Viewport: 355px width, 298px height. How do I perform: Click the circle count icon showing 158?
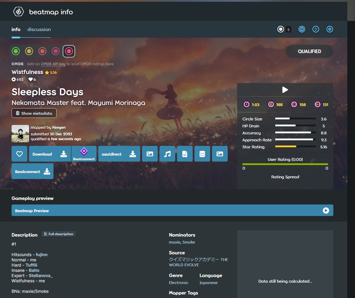pos(294,104)
